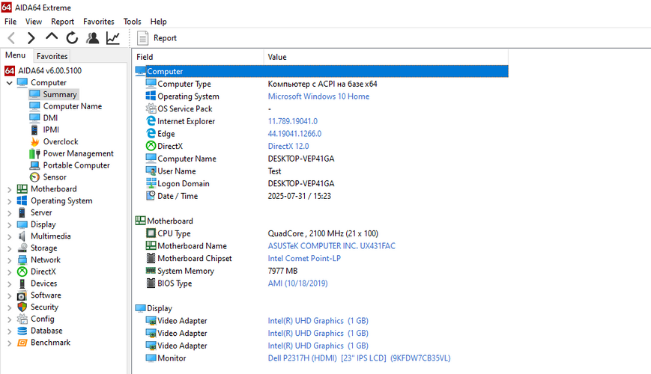Viewport: 651px width, 374px height.
Task: Expand the Server tree node
Action: click(9, 213)
